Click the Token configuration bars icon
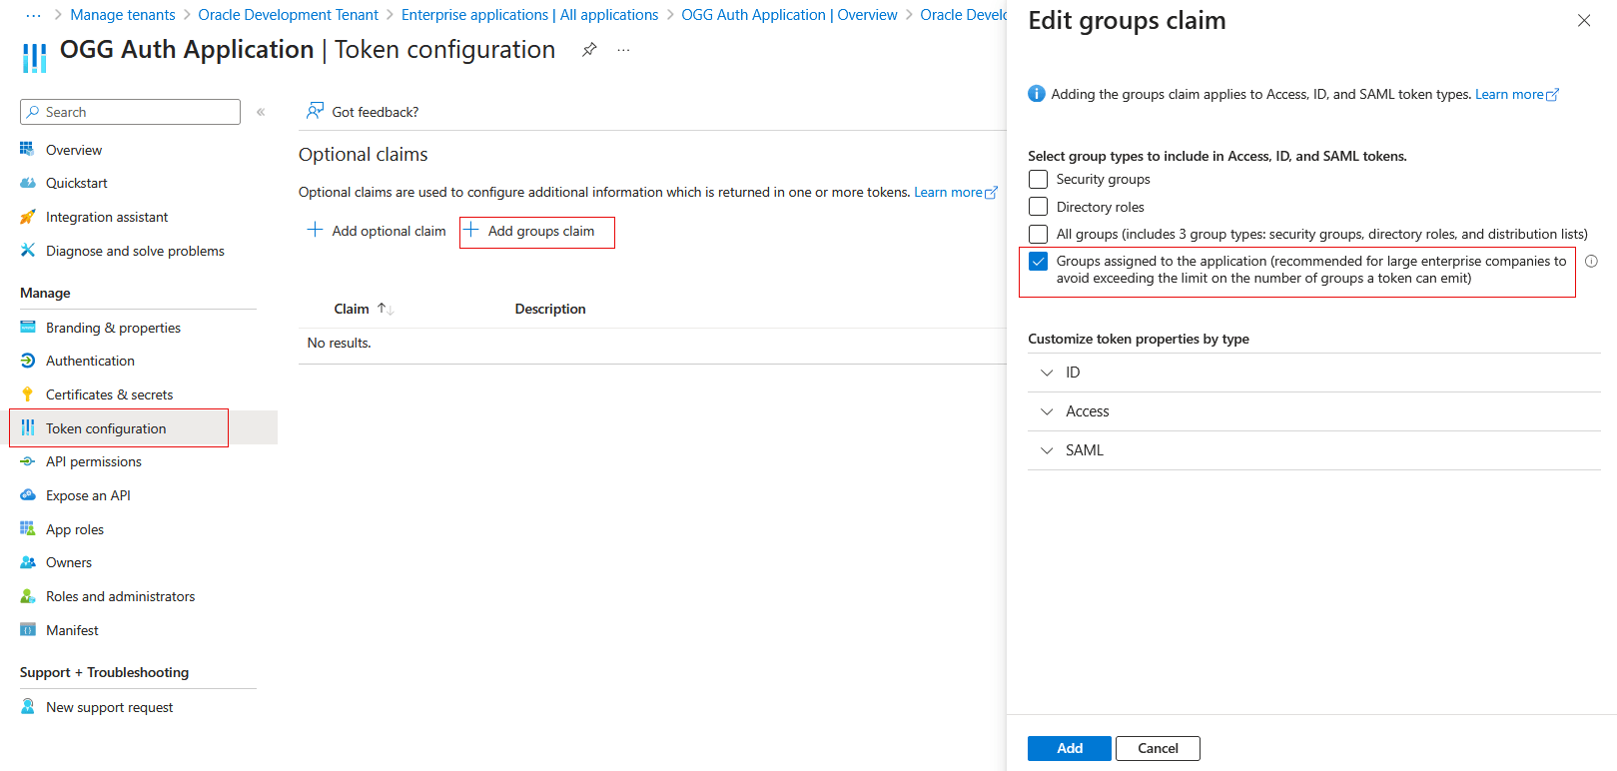This screenshot has width=1617, height=771. point(28,427)
